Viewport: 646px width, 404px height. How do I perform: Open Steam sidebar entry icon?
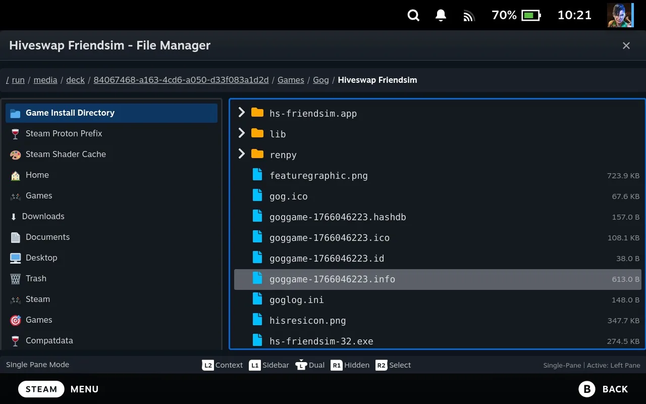(15, 299)
